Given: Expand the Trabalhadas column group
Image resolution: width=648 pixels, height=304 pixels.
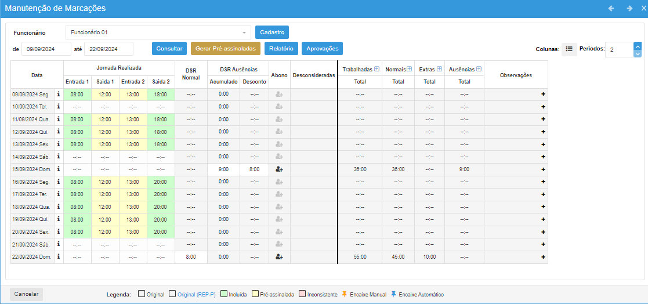Looking at the screenshot, I should tap(377, 70).
